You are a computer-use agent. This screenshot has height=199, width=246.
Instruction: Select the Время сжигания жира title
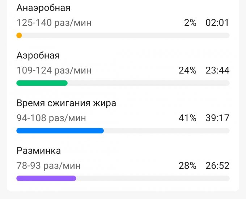66,103
